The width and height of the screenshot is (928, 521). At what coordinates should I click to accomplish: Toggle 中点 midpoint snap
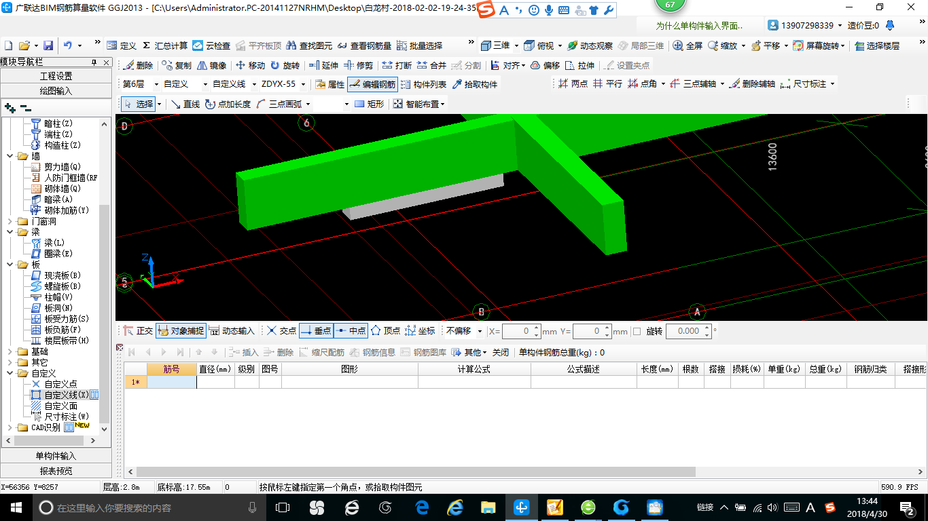(x=351, y=330)
